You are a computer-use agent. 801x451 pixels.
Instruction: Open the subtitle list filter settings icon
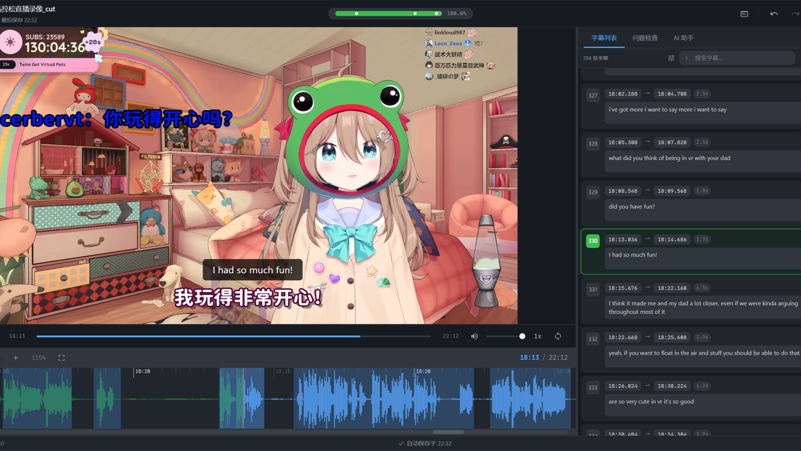pos(671,58)
